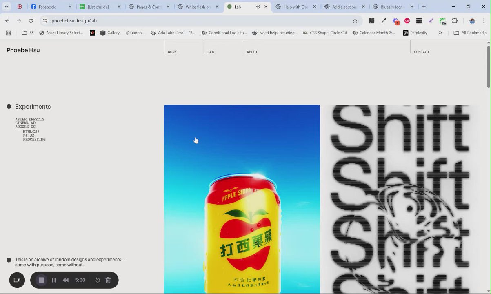Image resolution: width=491 pixels, height=294 pixels.
Task: Go back with the browser back arrow
Action: [7, 21]
